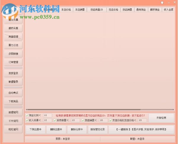Toggle the 佣金比例< checkbox
178x144 pixels.
(x=27, y=115)
